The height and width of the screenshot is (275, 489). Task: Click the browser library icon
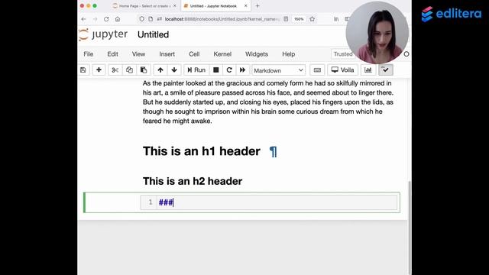(x=336, y=19)
